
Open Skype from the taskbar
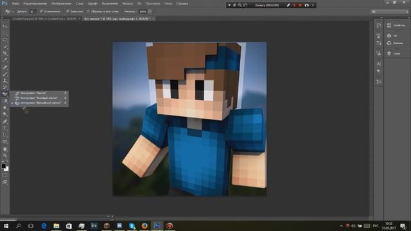pos(132,226)
